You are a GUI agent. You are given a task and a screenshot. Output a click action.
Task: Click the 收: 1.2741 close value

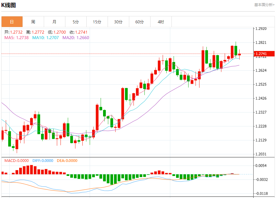pyautogui.click(x=78, y=32)
